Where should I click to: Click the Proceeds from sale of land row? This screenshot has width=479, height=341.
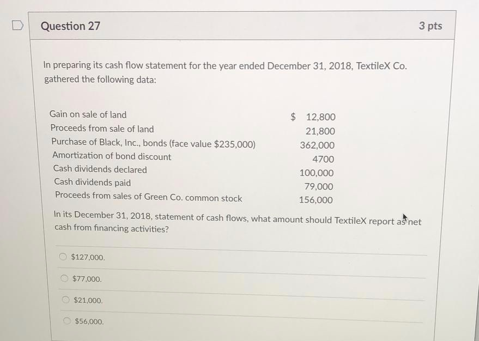pyautogui.click(x=102, y=129)
